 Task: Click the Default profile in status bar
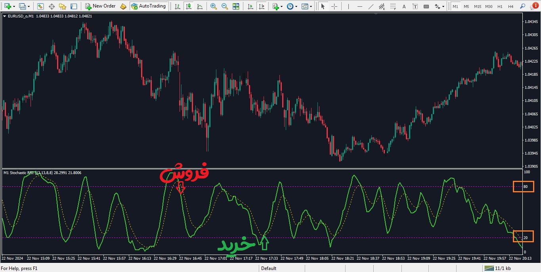(269, 268)
